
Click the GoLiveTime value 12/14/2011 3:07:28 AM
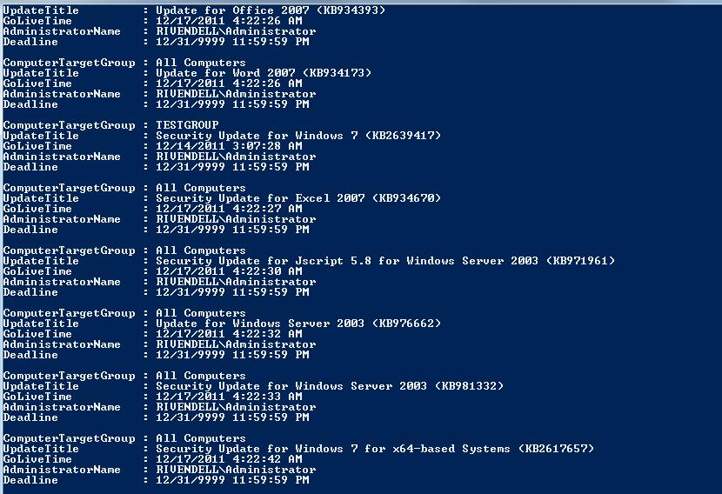[229, 146]
